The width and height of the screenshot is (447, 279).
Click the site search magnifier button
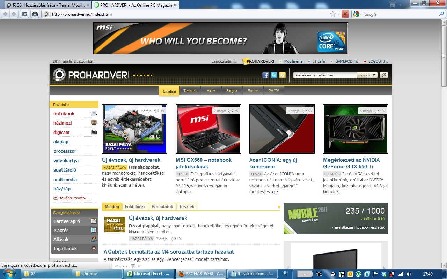pyautogui.click(x=384, y=75)
